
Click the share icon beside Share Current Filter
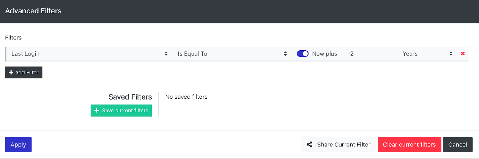310,145
